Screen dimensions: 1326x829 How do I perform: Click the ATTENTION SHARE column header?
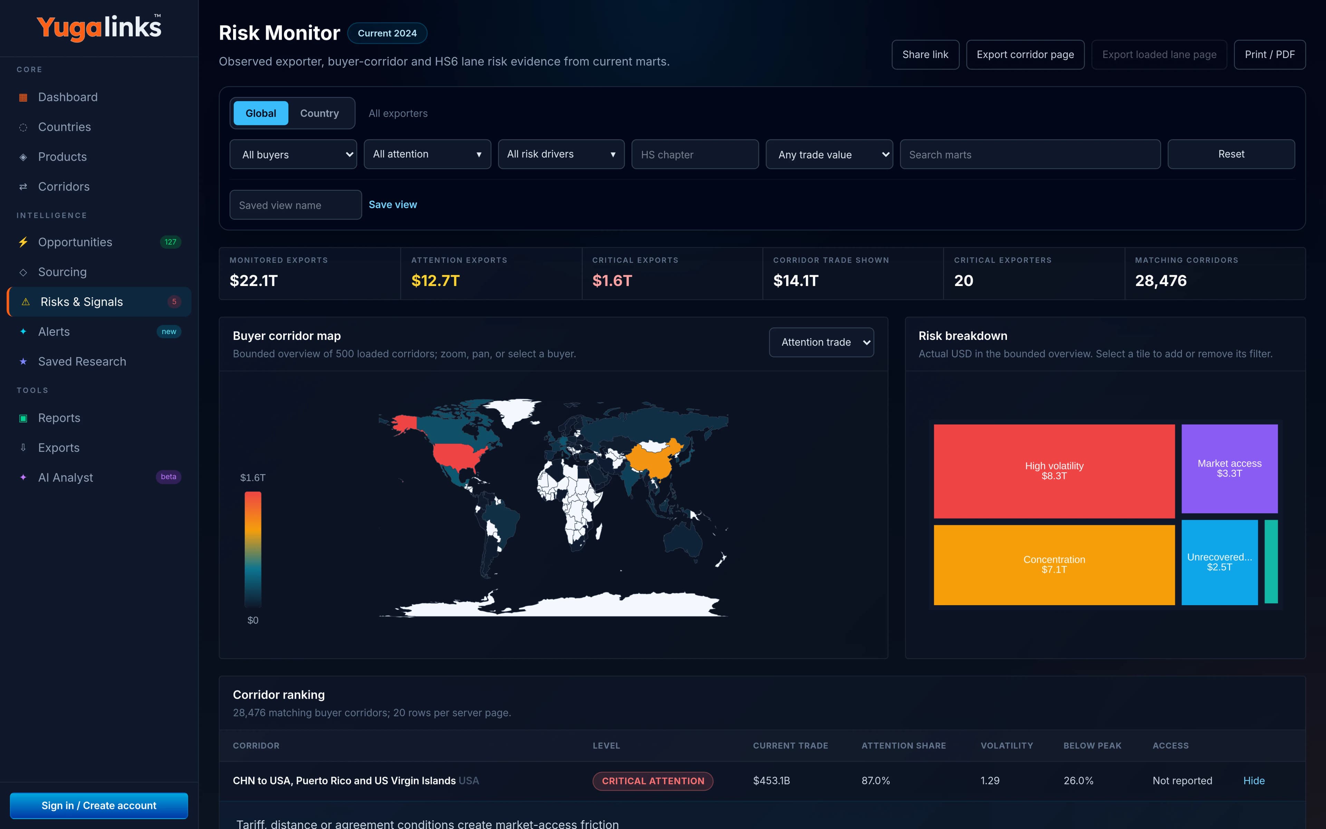(904, 746)
